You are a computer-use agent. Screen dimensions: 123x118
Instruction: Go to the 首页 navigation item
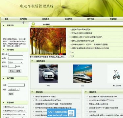[x=7, y=19]
